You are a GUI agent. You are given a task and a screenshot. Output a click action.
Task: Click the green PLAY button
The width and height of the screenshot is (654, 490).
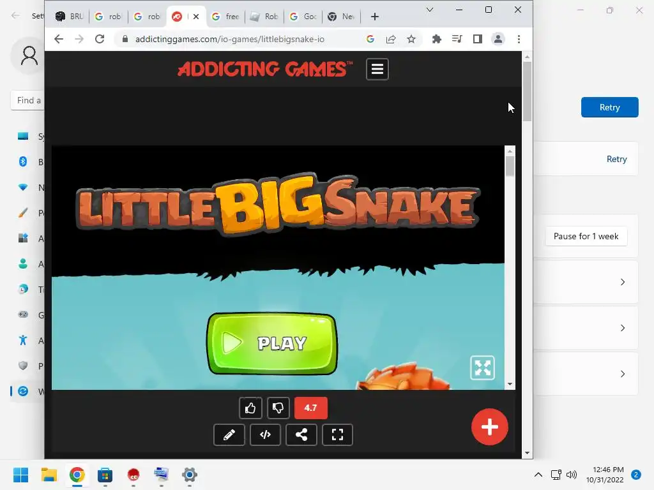(272, 343)
